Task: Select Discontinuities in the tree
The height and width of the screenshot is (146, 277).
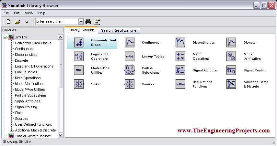Action: point(26,55)
